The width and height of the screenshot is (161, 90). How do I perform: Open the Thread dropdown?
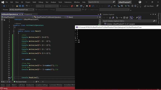point(68,9)
